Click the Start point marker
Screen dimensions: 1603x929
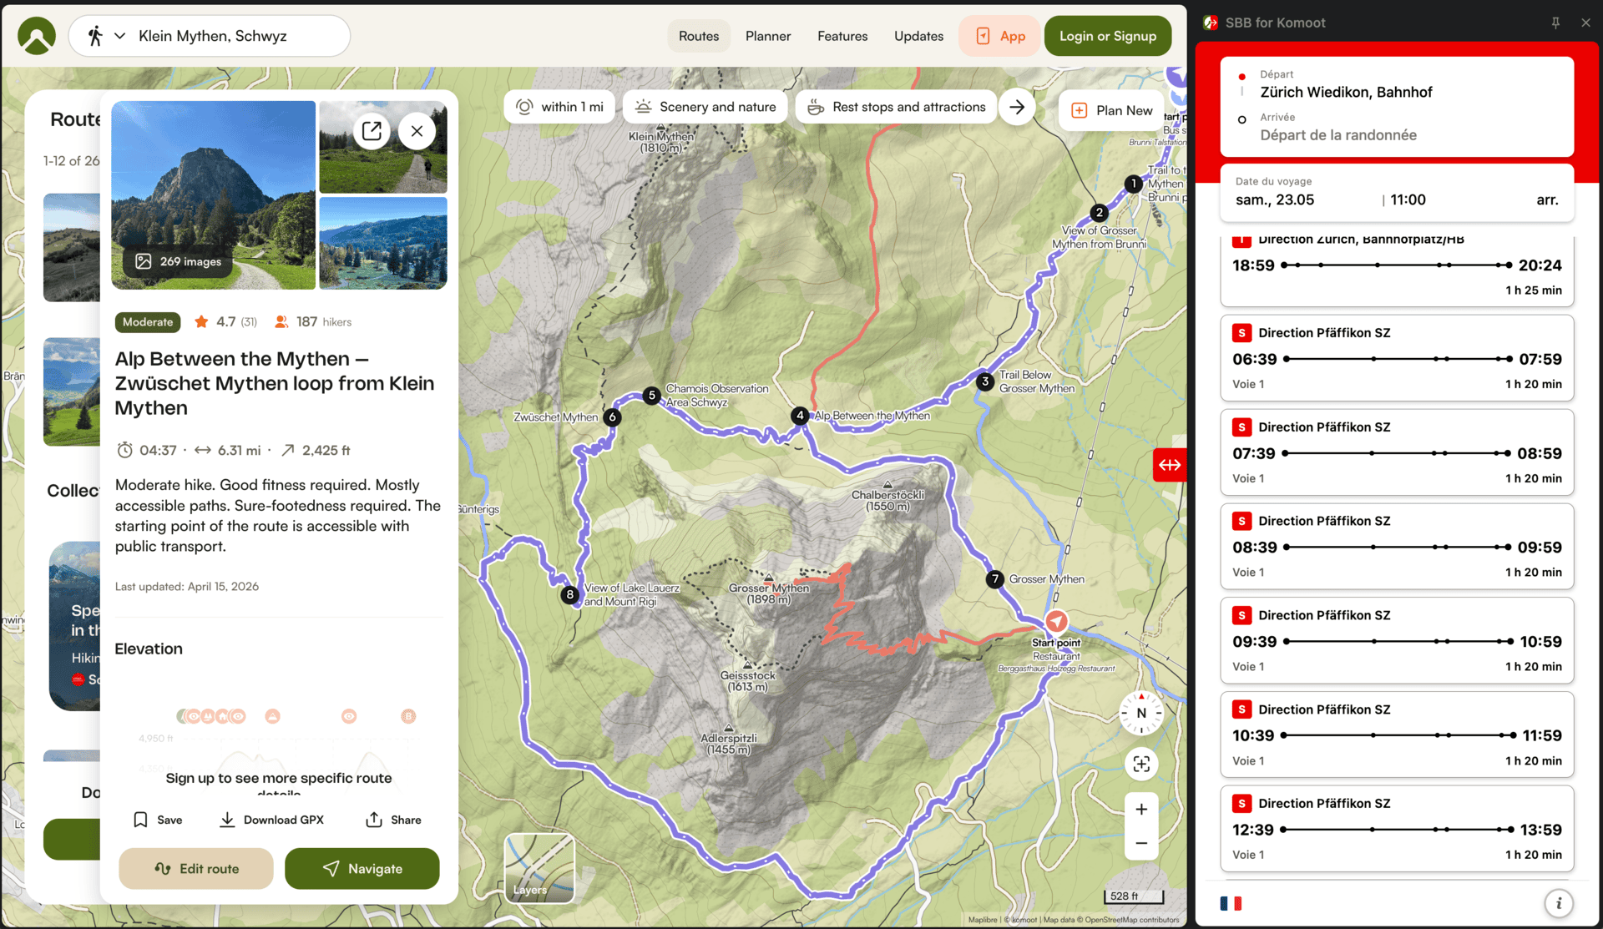coord(1056,621)
